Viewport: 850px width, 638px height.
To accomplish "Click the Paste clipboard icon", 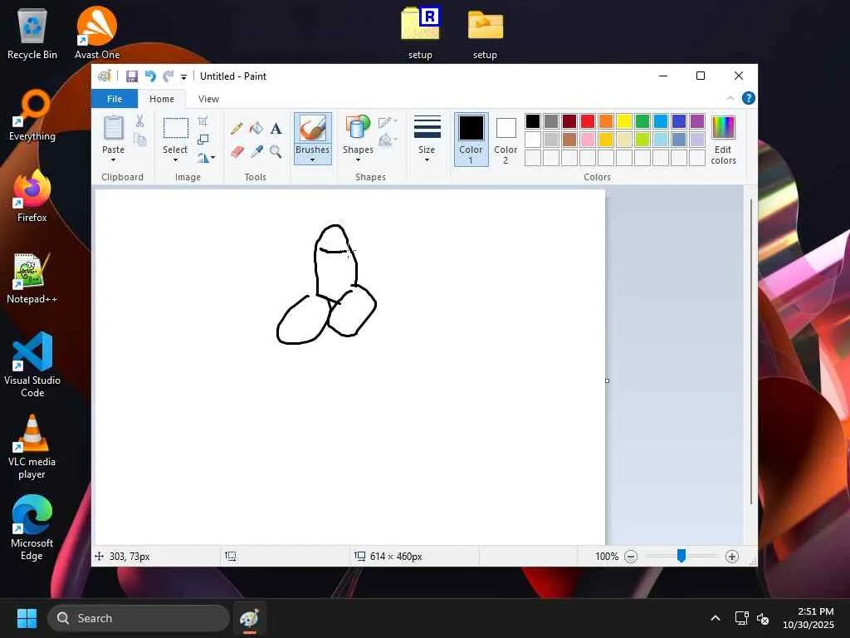I will coord(113,129).
